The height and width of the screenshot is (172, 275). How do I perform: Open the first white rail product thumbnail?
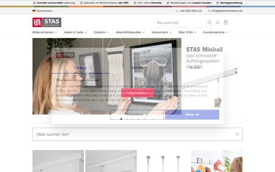click(58, 161)
